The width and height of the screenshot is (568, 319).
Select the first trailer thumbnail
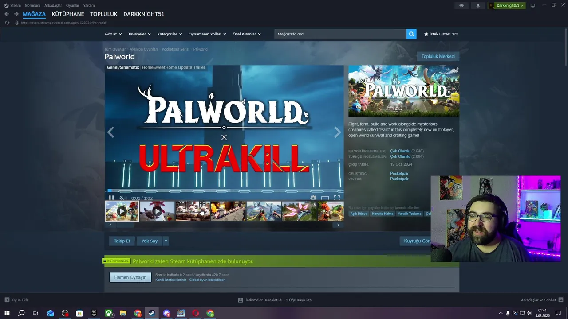point(122,211)
